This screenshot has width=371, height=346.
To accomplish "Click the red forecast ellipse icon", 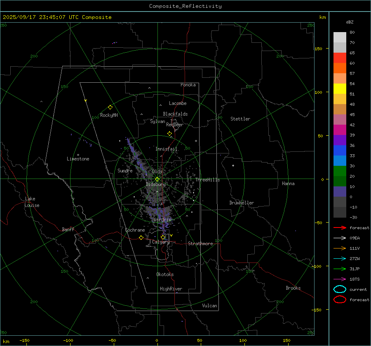I will (x=340, y=300).
